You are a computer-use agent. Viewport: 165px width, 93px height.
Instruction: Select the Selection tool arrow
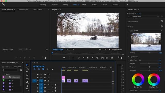pos(27,65)
